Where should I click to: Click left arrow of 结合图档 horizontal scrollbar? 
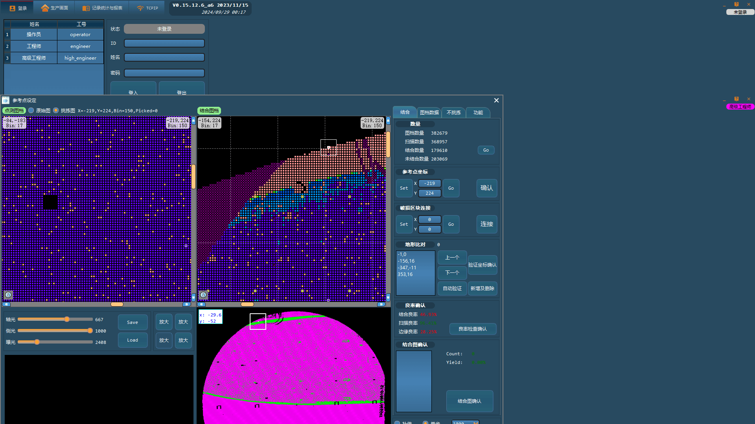[202, 304]
